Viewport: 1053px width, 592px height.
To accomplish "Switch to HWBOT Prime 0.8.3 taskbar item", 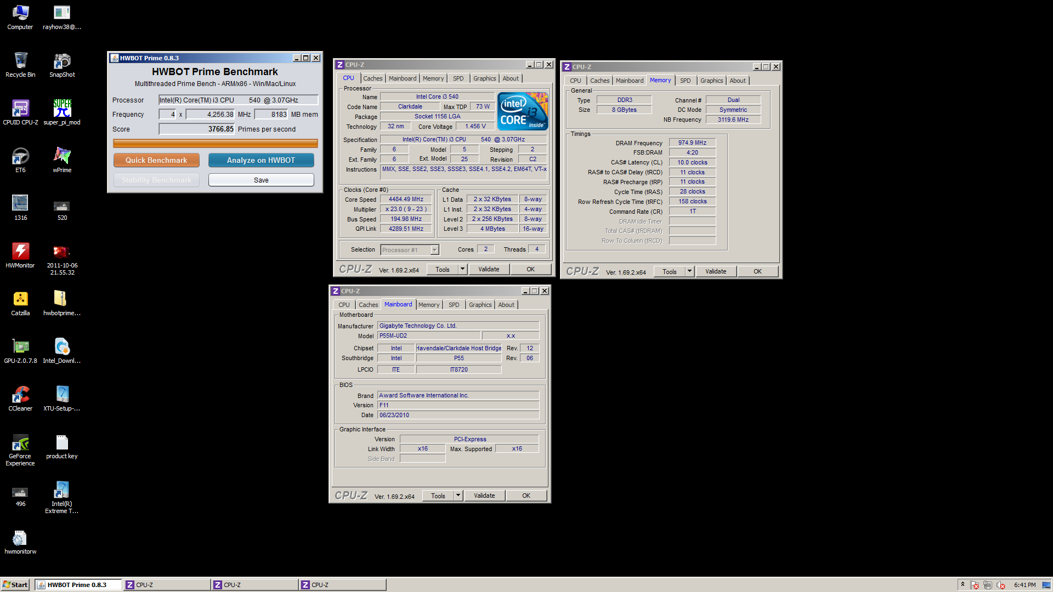I will coord(78,585).
